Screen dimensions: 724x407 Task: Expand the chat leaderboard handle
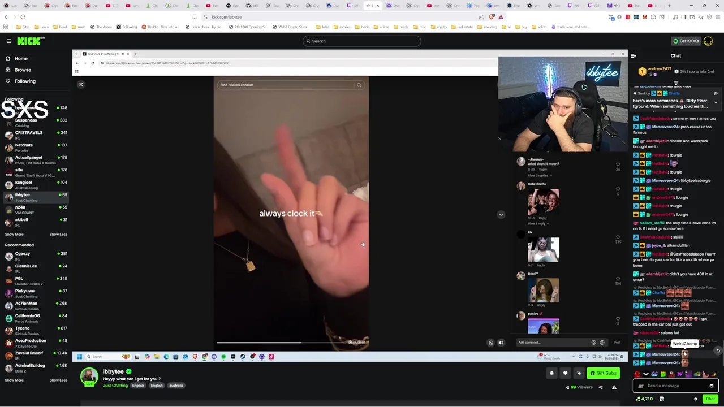point(676,83)
